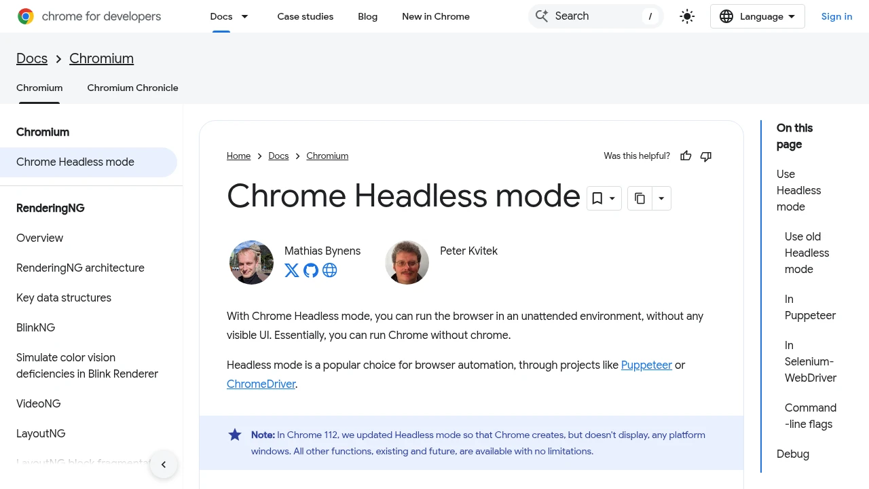This screenshot has width=869, height=489.
Task: Click Home in the article breadcrumb
Action: pos(239,156)
